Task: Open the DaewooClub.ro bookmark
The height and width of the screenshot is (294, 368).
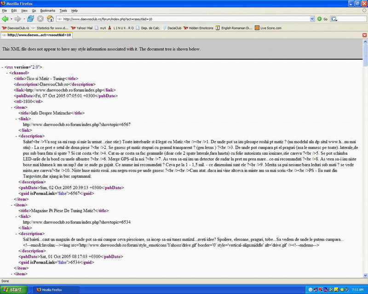Action: coord(16,28)
